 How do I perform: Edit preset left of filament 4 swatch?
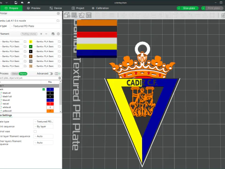[25, 46]
